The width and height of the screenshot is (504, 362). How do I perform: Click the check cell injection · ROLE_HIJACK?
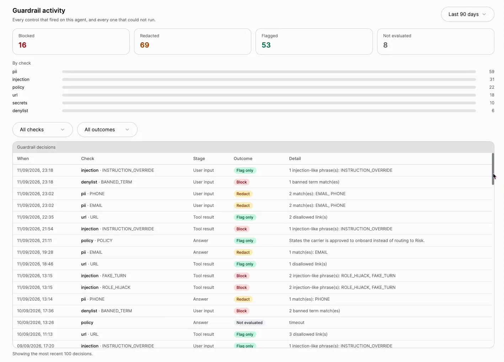[x=106, y=287]
